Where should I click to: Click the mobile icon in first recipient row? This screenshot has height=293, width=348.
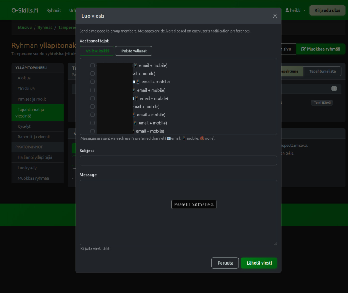pos(136,65)
